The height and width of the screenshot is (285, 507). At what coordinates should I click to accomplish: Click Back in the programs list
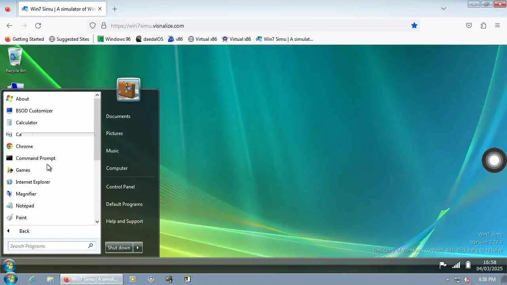click(x=24, y=231)
